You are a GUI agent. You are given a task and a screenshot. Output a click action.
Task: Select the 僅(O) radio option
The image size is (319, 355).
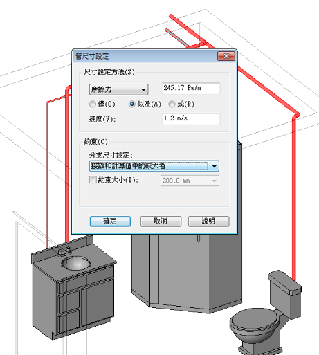click(x=93, y=104)
